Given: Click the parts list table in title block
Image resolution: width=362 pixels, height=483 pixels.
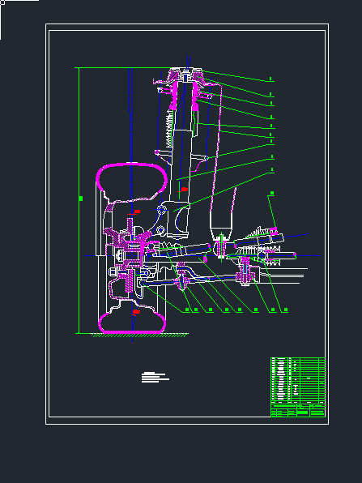Looking at the screenshot, I should (298, 380).
